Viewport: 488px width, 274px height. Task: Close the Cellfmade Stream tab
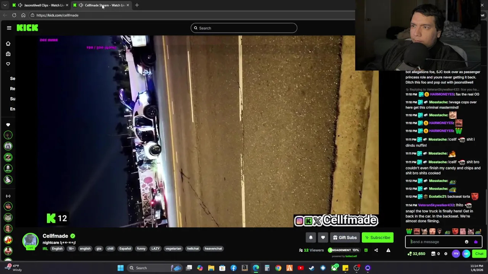click(x=128, y=5)
